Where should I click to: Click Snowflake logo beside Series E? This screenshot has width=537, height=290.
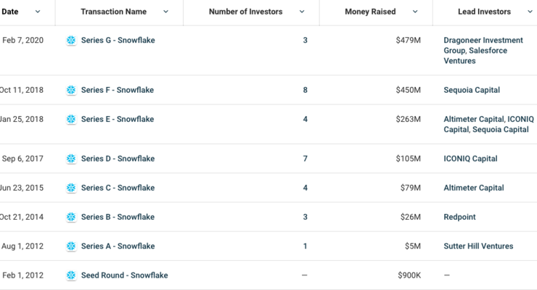71,119
